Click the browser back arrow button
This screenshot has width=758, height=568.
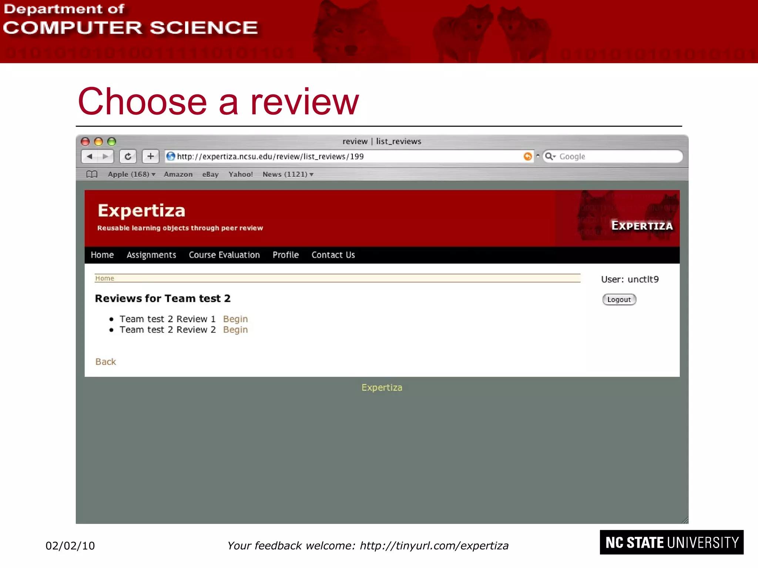[90, 156]
